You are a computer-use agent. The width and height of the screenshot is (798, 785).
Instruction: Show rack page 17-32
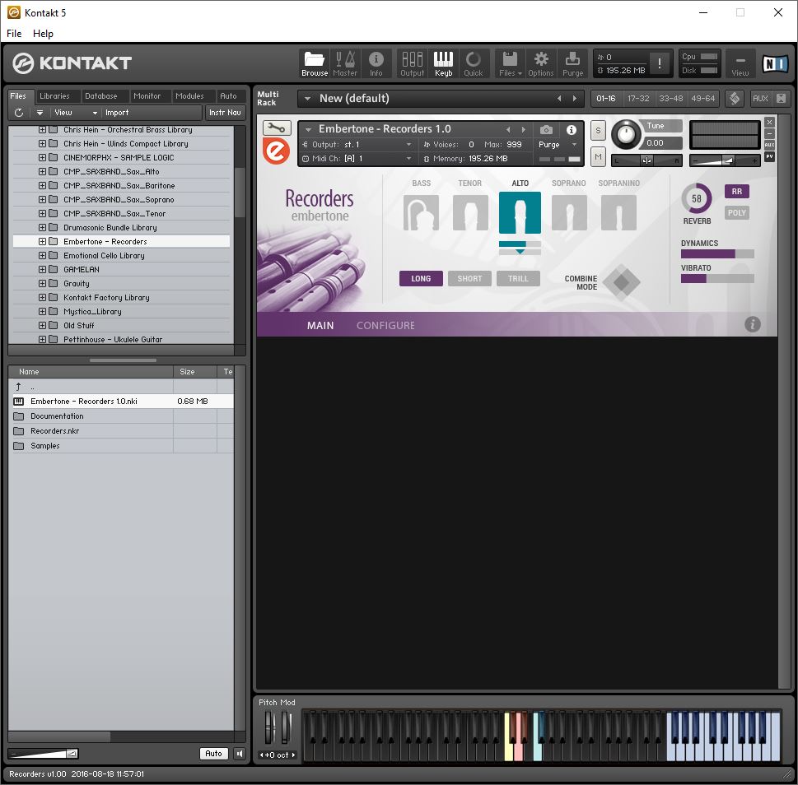(638, 98)
